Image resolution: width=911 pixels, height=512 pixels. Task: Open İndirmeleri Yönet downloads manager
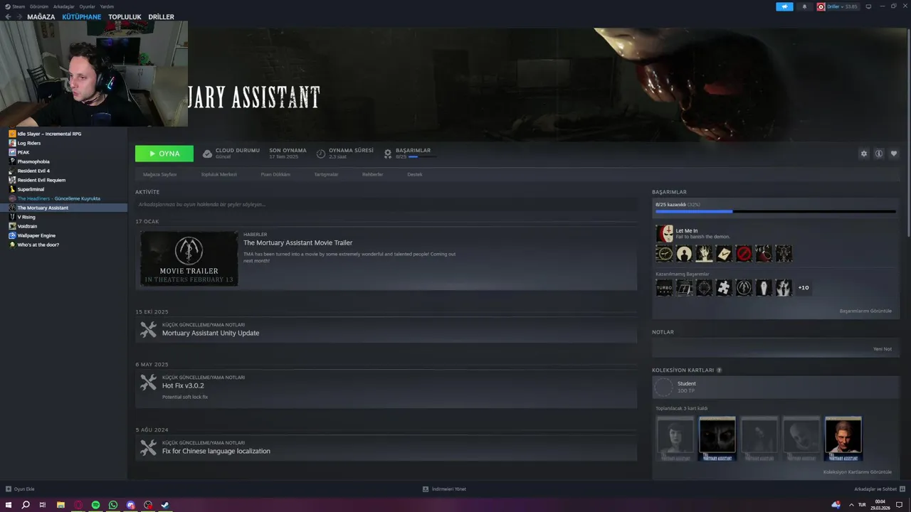click(x=444, y=489)
